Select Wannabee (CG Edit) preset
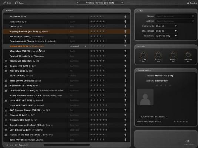 point(67,51)
